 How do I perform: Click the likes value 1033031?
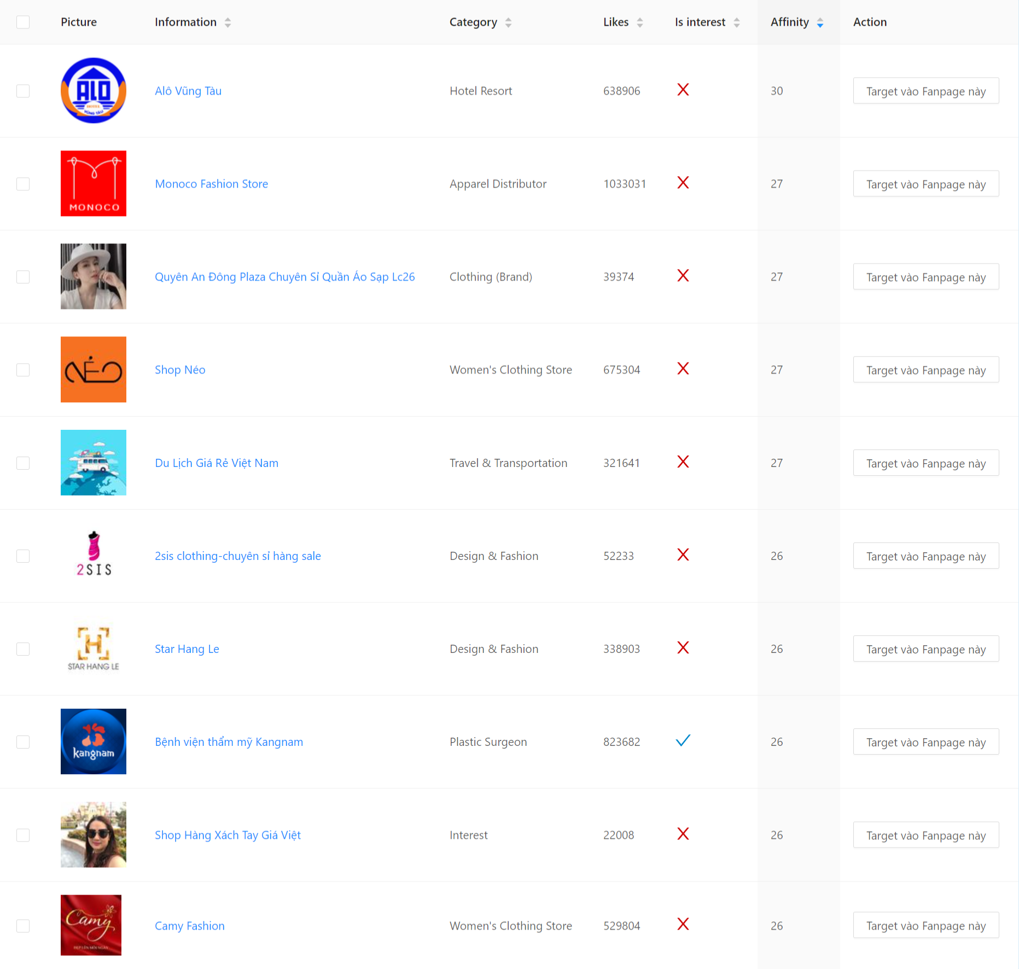tap(625, 184)
